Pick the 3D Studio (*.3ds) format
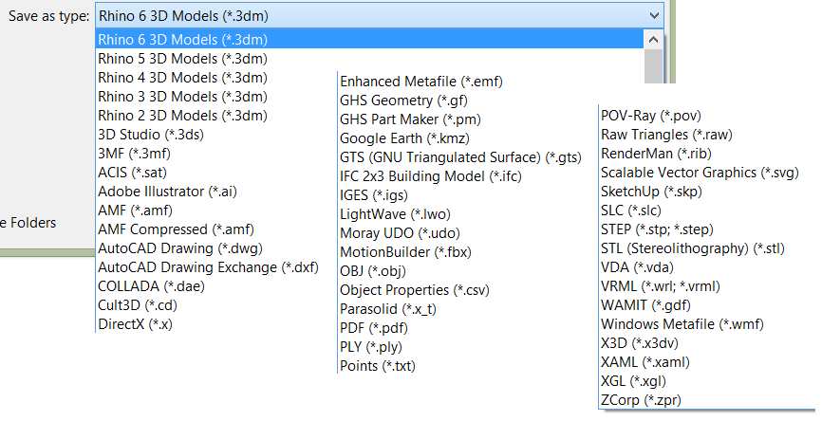The height and width of the screenshot is (421, 822). tap(151, 135)
